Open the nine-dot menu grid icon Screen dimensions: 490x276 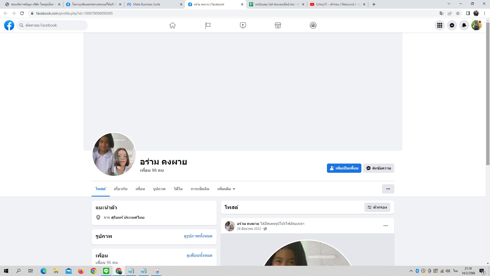(439, 25)
